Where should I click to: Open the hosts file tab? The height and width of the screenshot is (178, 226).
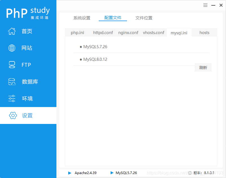[x=204, y=32]
